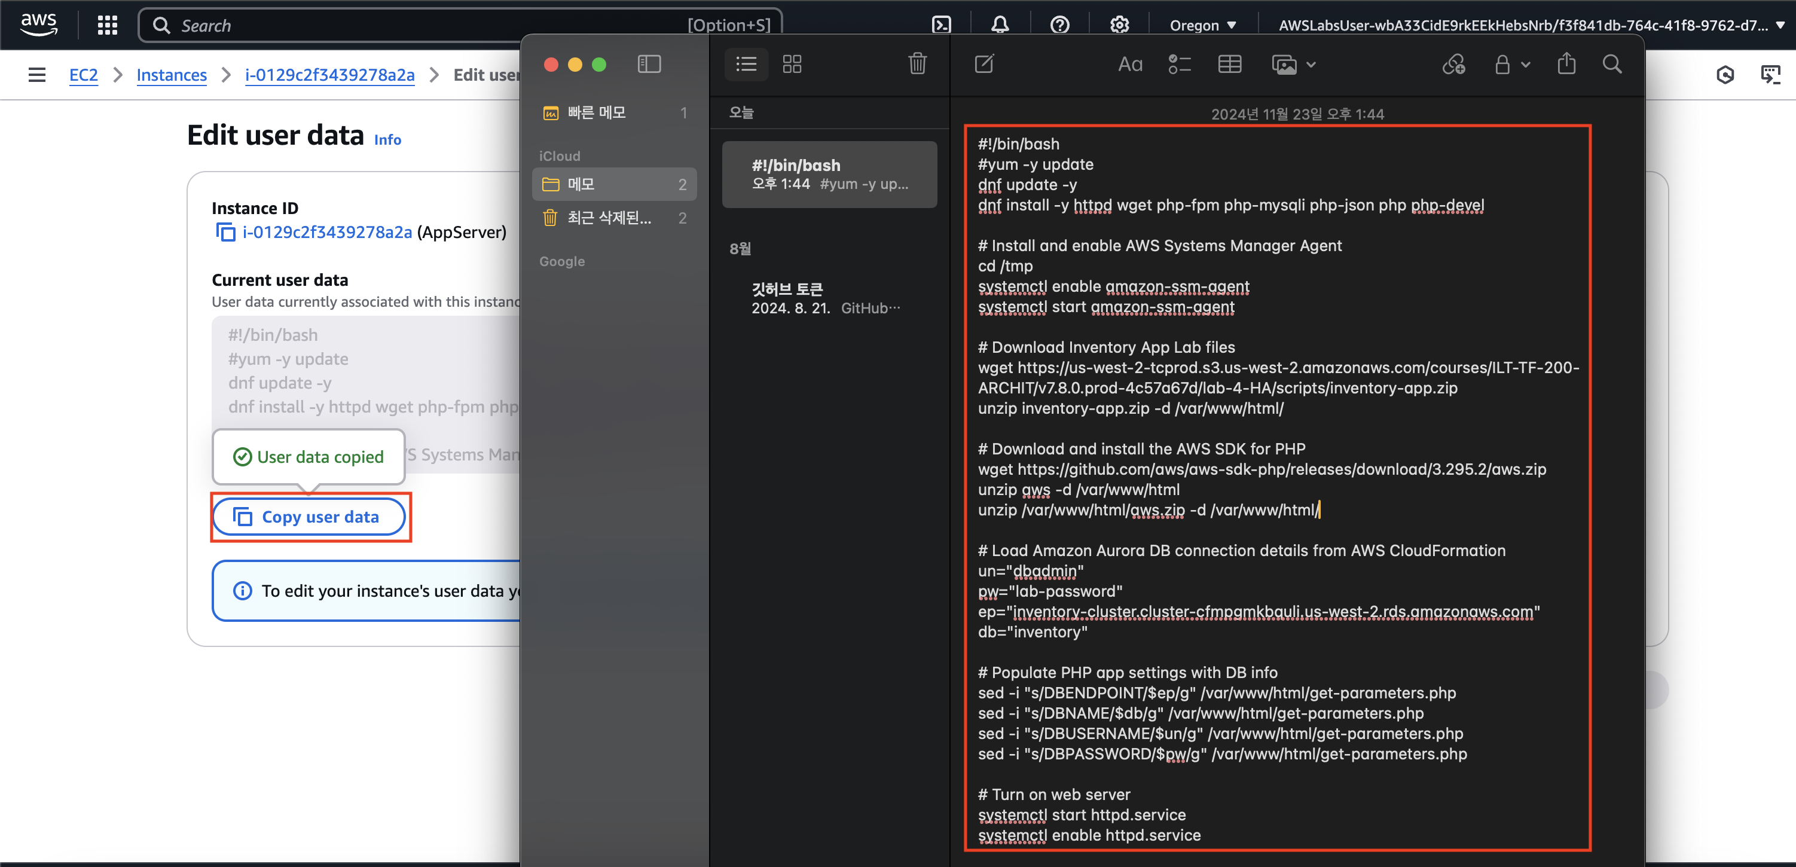Open the note lock dropdown
This screenshot has height=867, width=1796.
pyautogui.click(x=1511, y=64)
